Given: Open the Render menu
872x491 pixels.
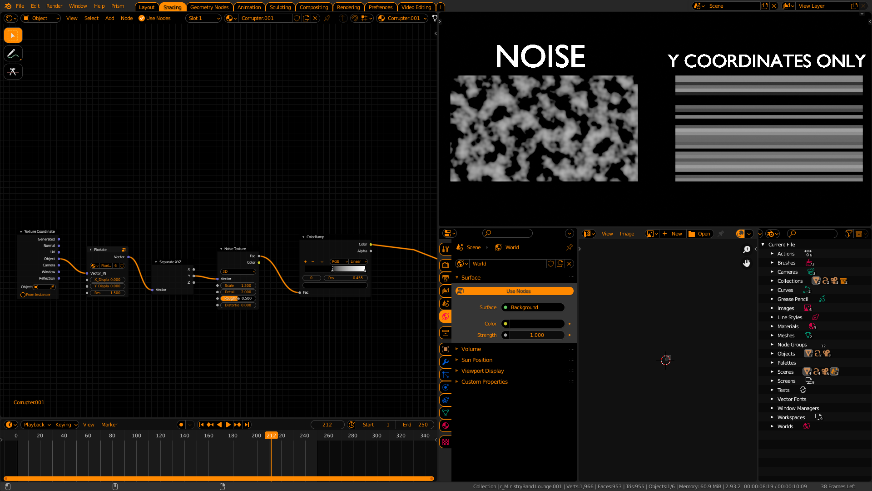Looking at the screenshot, I should point(54,6).
